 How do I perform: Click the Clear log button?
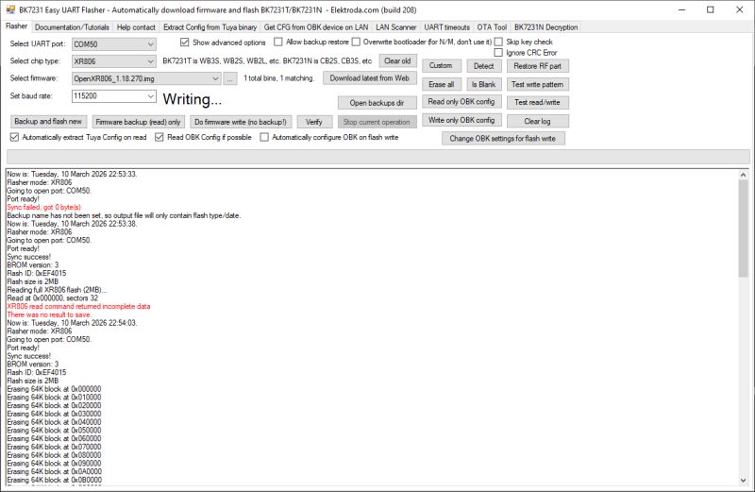point(537,122)
